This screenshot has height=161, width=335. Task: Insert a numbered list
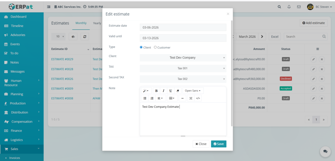pyautogui.click(x=152, y=98)
